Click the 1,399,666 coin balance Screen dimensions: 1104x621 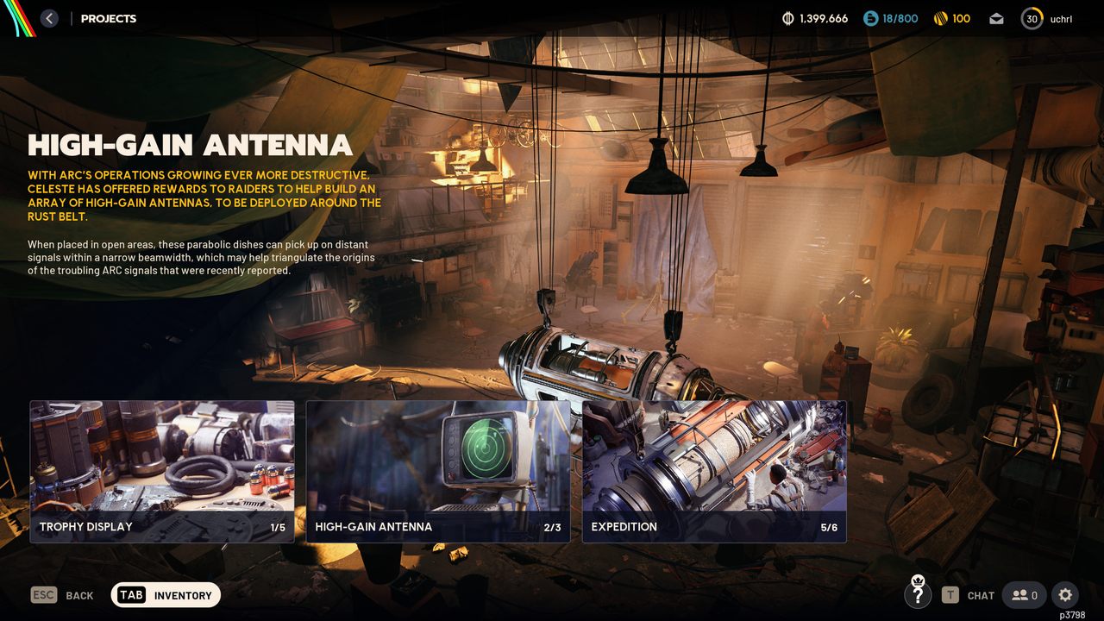coord(824,19)
